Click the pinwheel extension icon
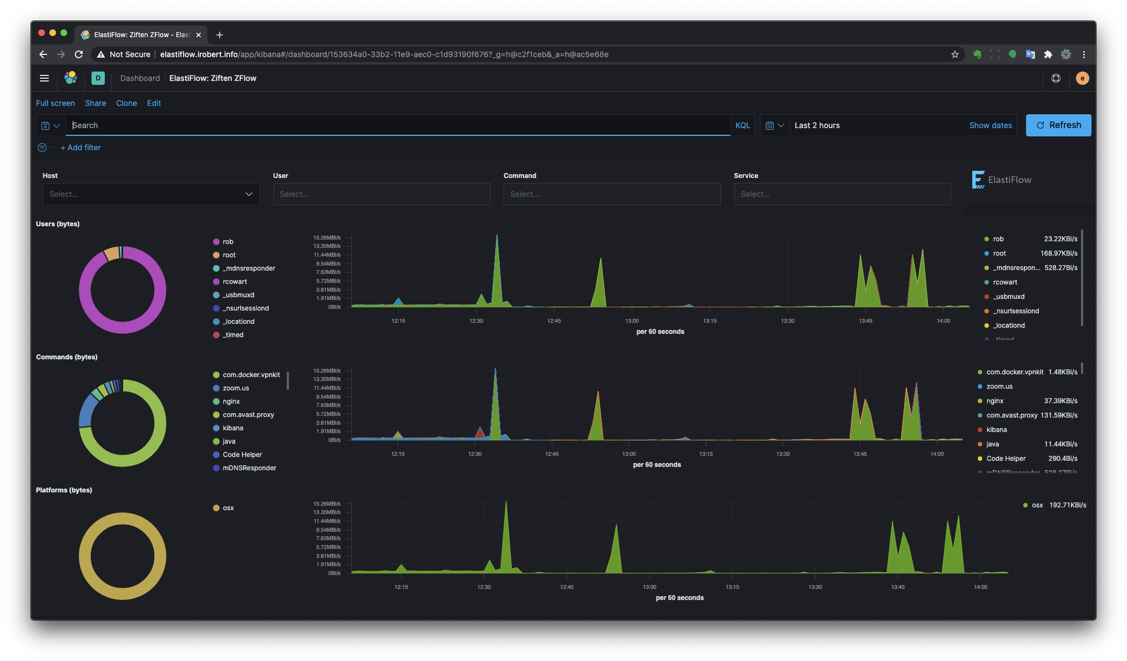Screen dimensions: 1127x661 click(1066, 54)
